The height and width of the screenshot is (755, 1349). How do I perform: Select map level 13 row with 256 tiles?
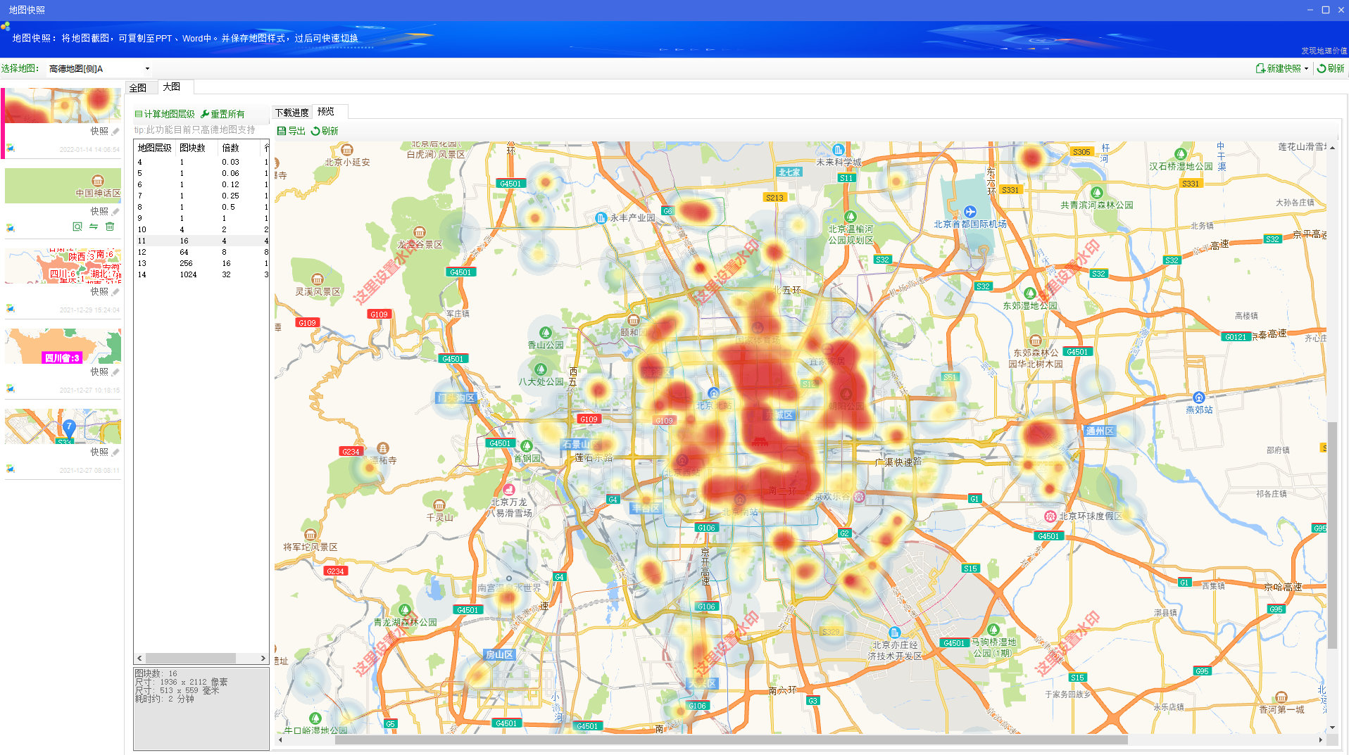(201, 263)
